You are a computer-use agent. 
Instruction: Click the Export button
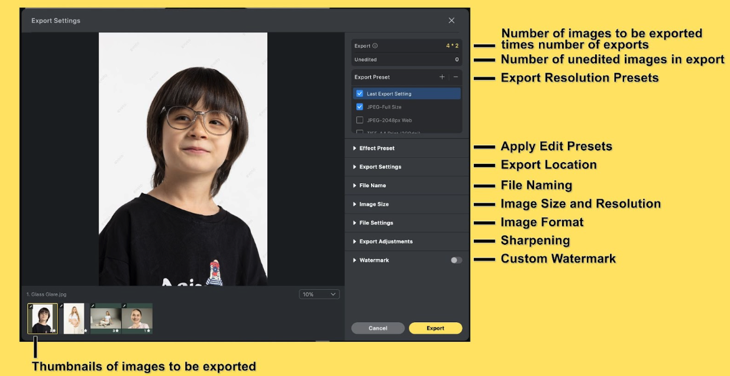(435, 328)
